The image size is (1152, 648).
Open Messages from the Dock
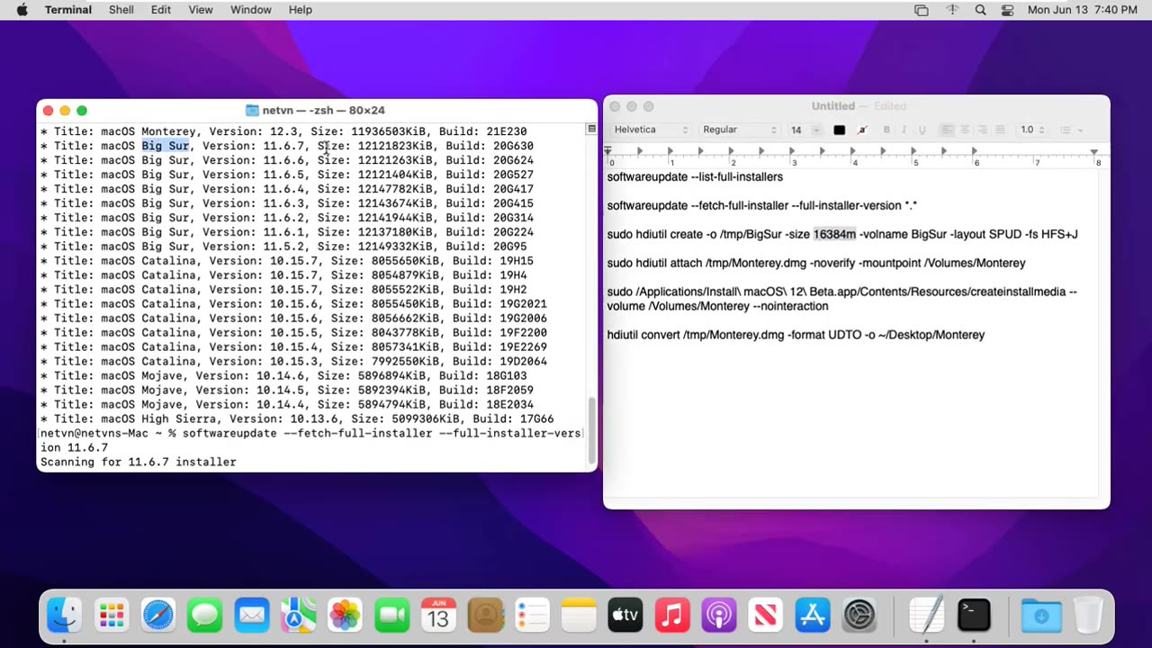click(x=205, y=616)
